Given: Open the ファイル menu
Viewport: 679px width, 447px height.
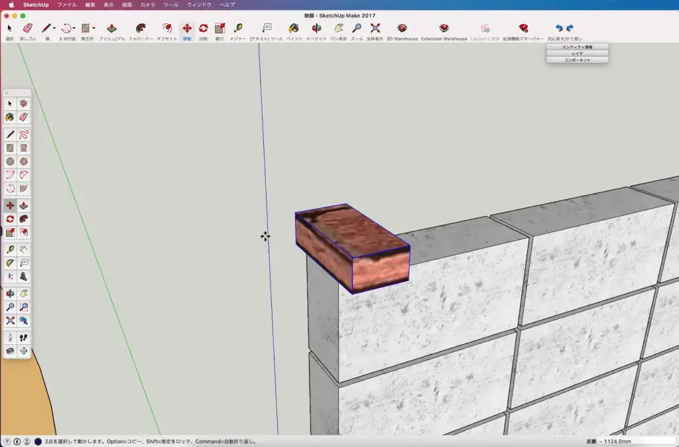Looking at the screenshot, I should click(67, 5).
